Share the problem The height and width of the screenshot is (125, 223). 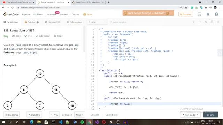[x=58, y=36]
